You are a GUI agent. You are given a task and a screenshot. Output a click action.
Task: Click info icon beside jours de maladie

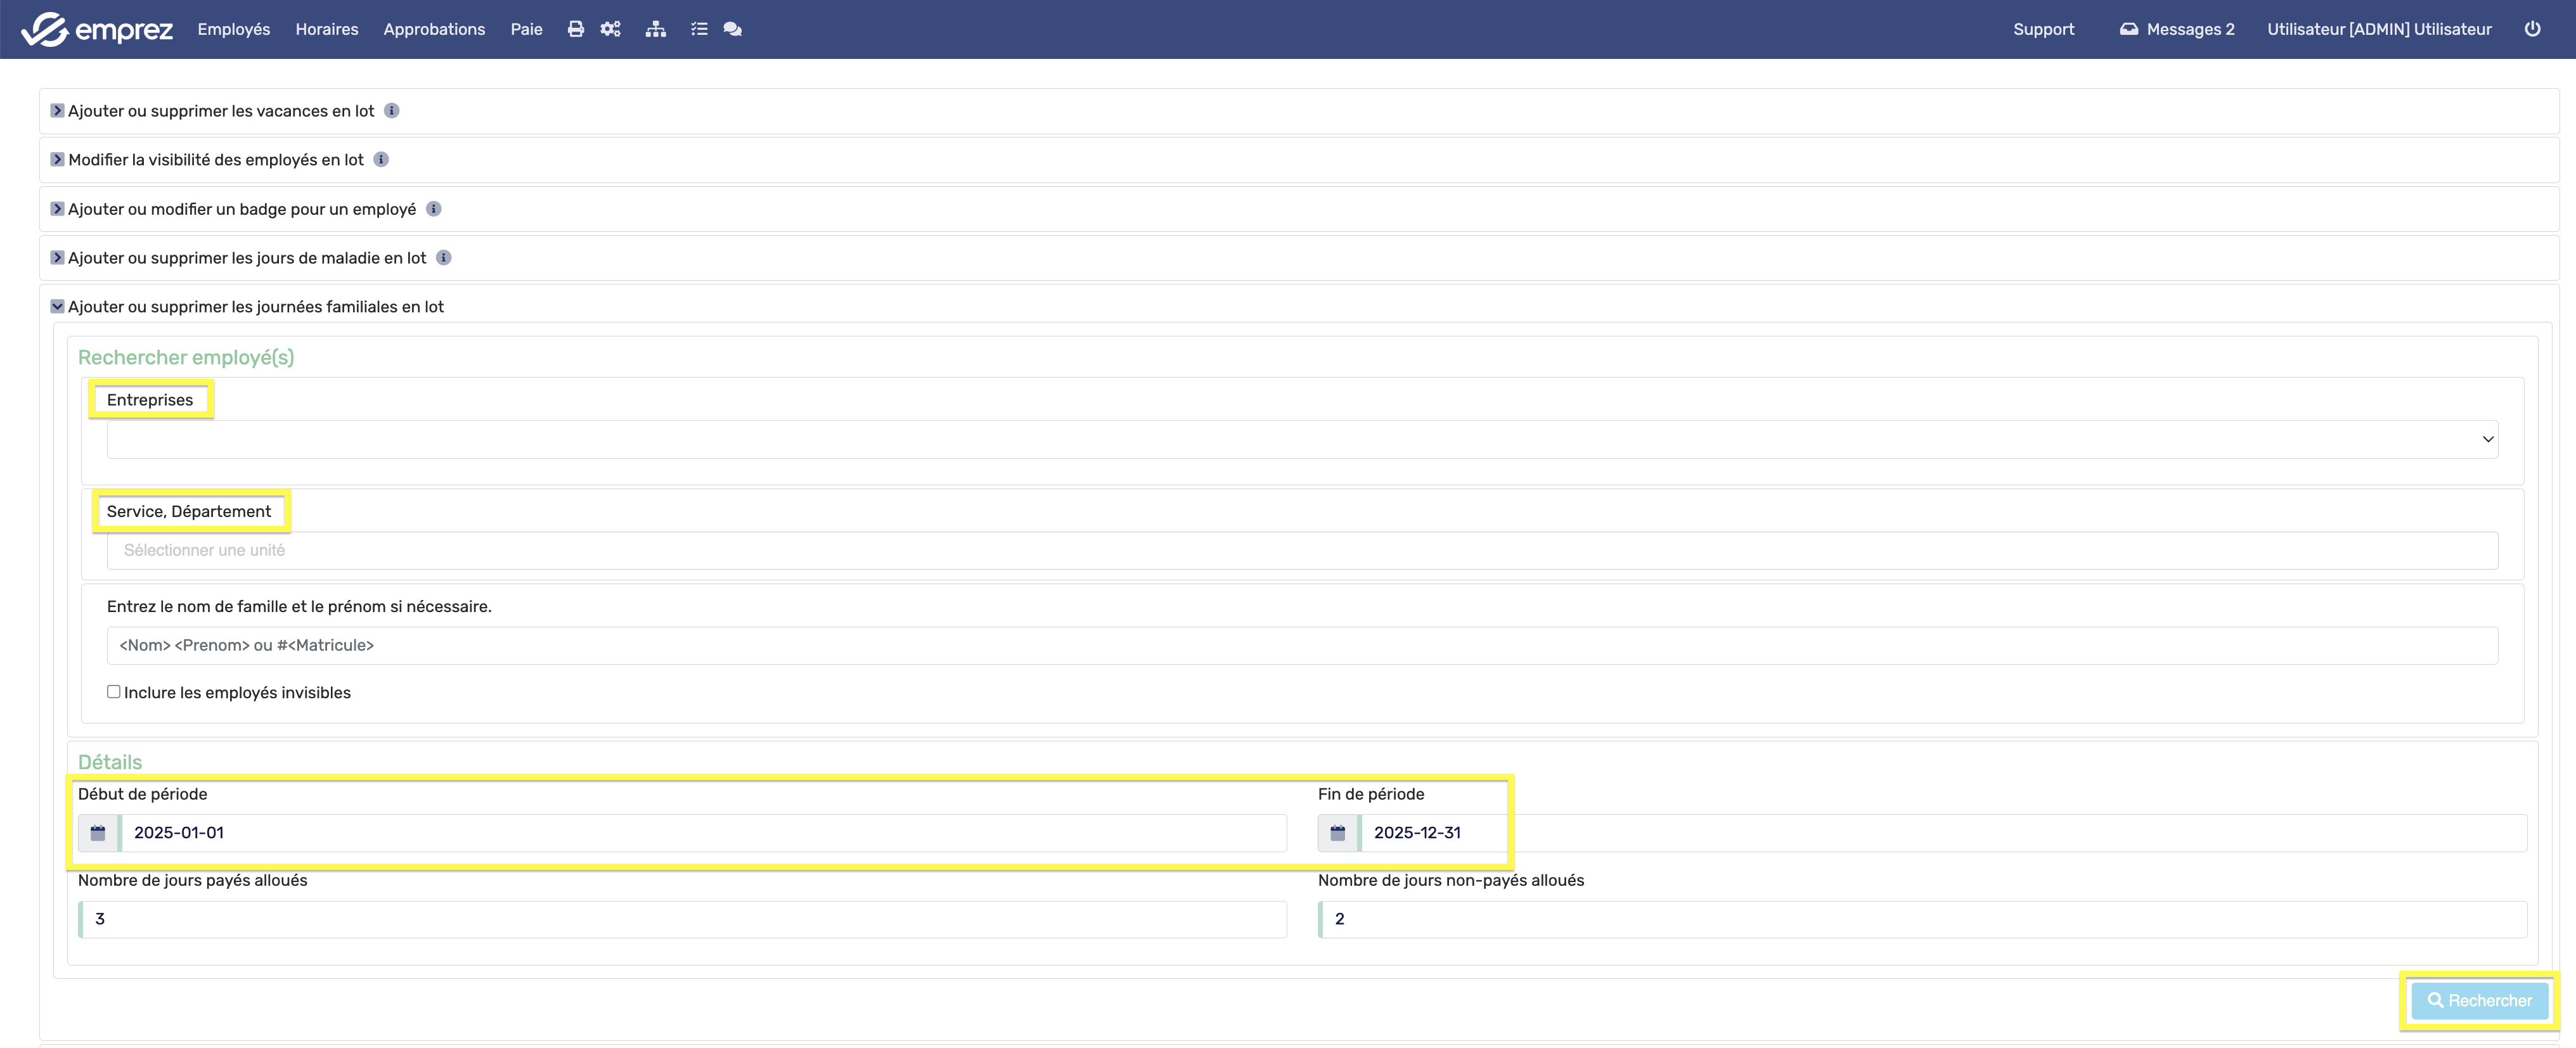(x=444, y=258)
